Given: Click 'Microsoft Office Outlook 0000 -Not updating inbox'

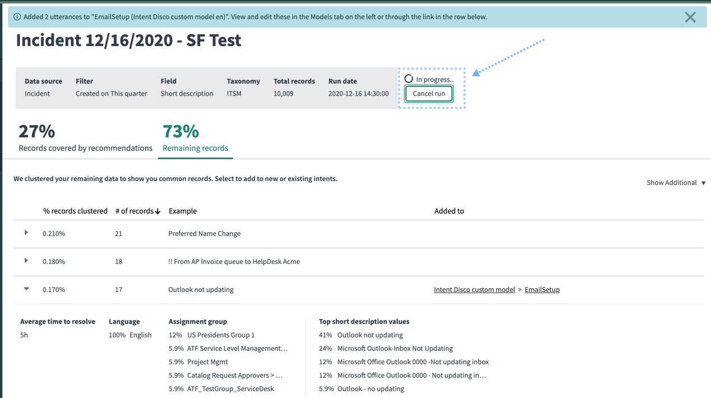Looking at the screenshot, I should coord(413,362).
